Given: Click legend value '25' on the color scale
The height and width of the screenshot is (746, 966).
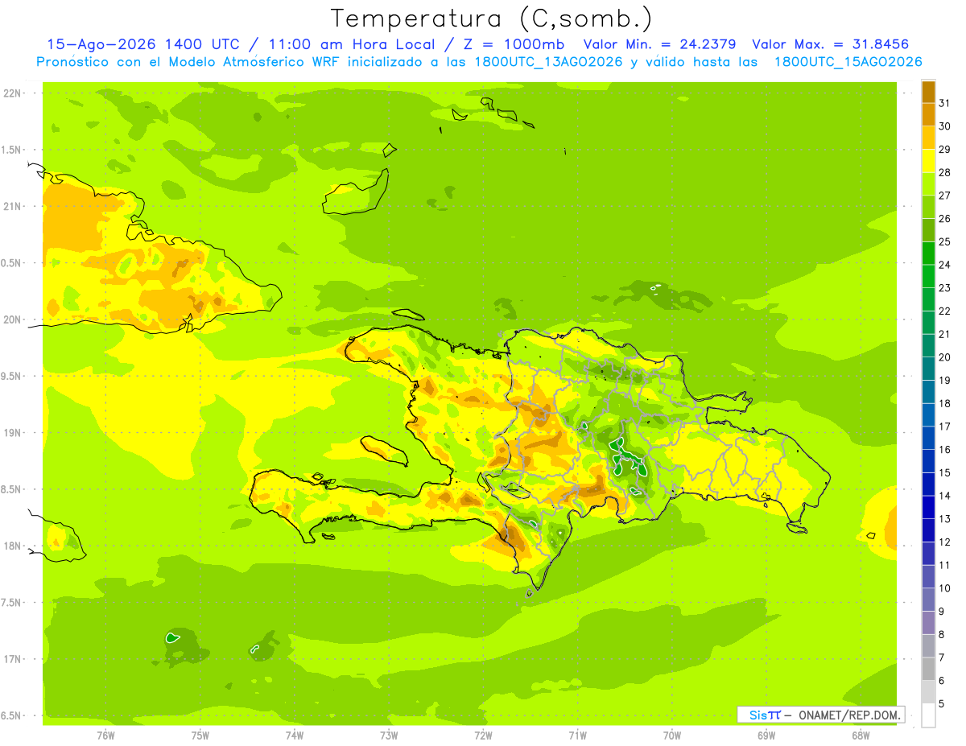Looking at the screenshot, I should [945, 241].
